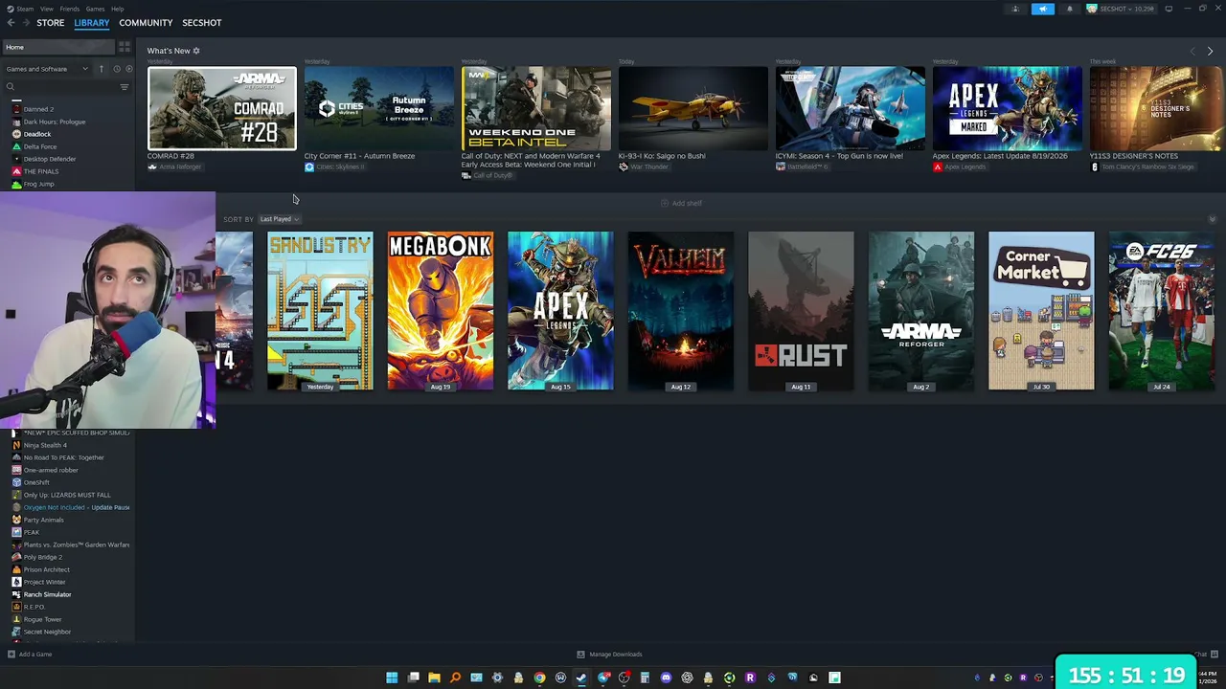
Task: Select the Sandustry game cover
Action: tap(320, 311)
